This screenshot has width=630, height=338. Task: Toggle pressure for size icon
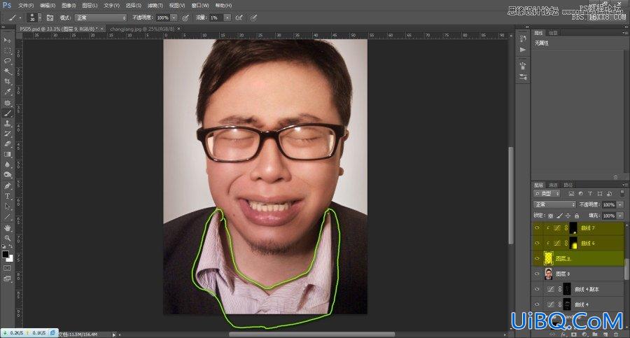tap(253, 17)
